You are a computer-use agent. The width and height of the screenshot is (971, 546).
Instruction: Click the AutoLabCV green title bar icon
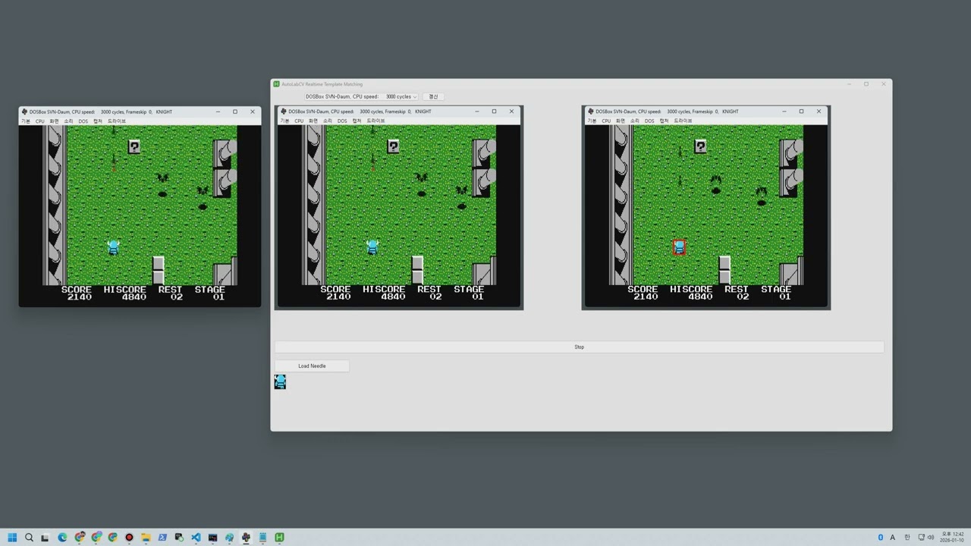coord(277,84)
